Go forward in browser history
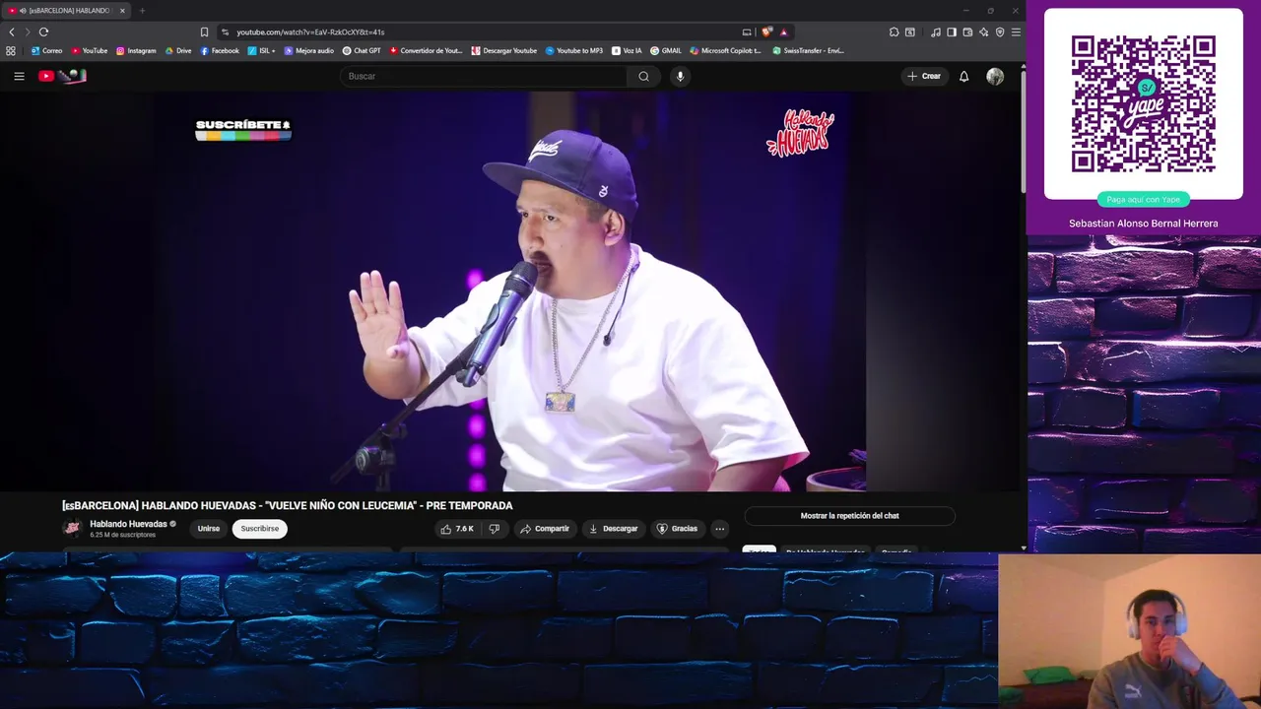This screenshot has height=709, width=1261. click(28, 32)
